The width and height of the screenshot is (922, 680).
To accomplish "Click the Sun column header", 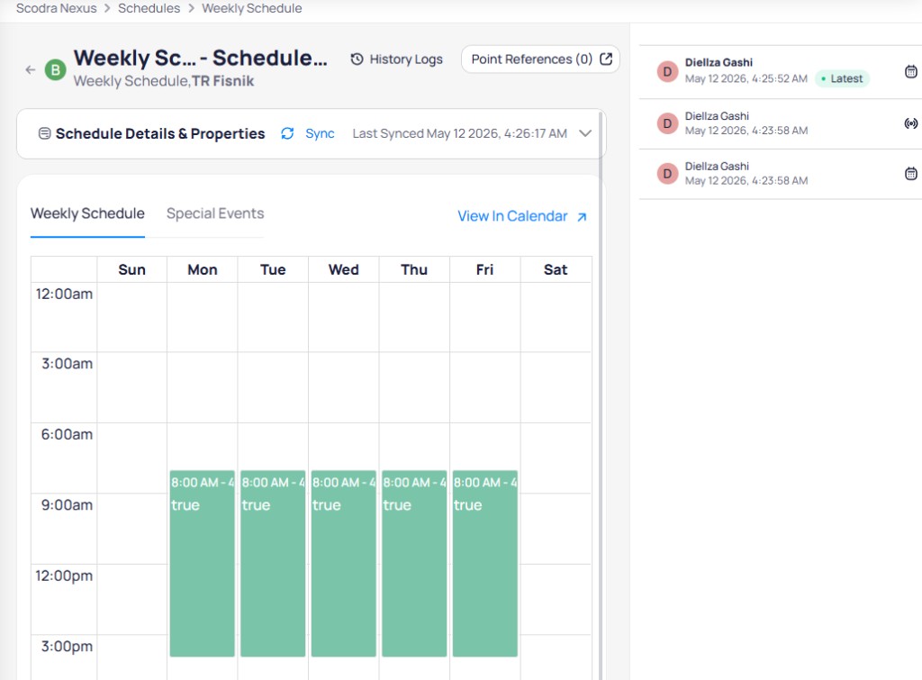I will (131, 269).
